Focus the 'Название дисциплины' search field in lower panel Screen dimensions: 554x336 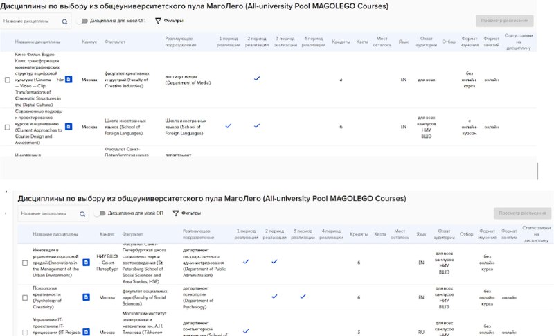tap(53, 214)
